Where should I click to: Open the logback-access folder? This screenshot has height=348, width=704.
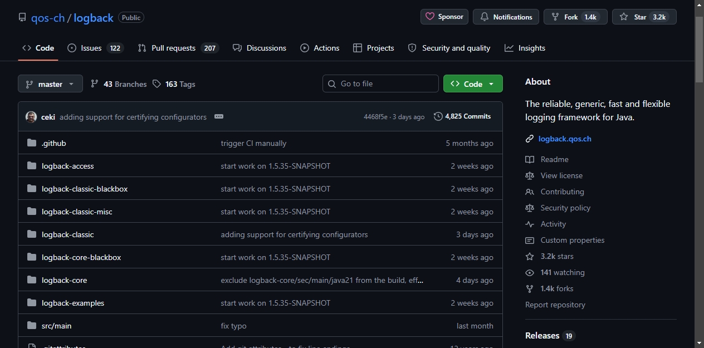click(x=68, y=166)
